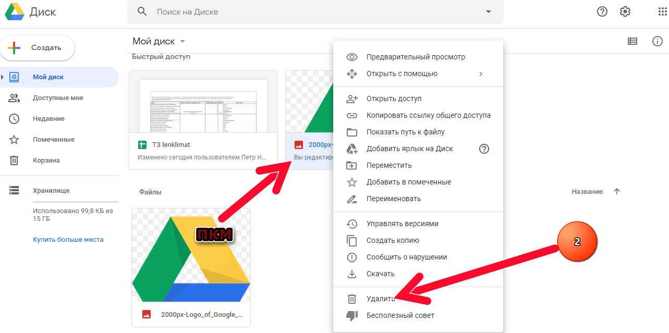
Task: Click the thumbs-down icon beside 'Бесполезный совет'
Action: 352,315
